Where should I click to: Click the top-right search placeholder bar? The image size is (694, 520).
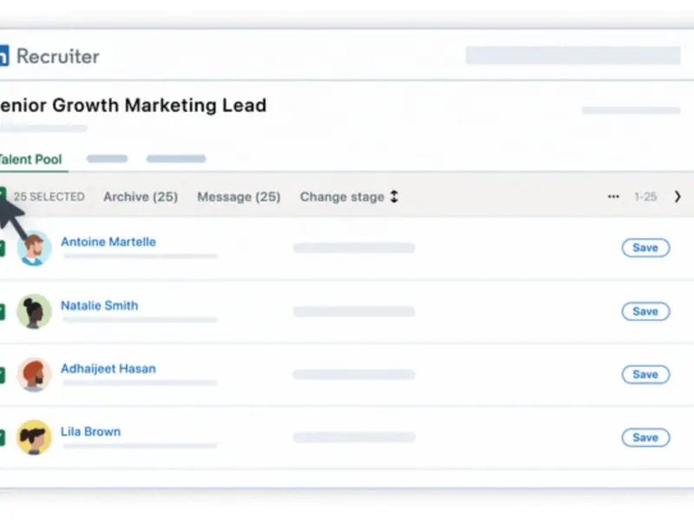pyautogui.click(x=573, y=55)
